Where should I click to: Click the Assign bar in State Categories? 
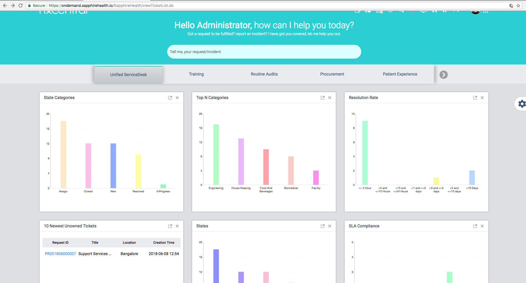pos(63,155)
